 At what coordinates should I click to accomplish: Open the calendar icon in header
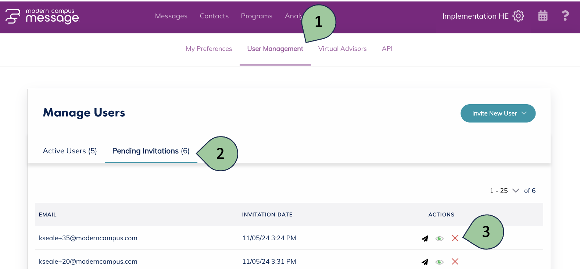[543, 16]
